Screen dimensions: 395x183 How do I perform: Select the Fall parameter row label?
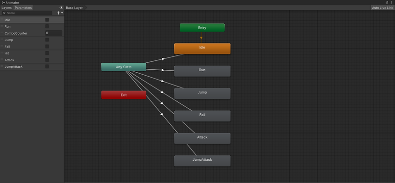point(7,46)
